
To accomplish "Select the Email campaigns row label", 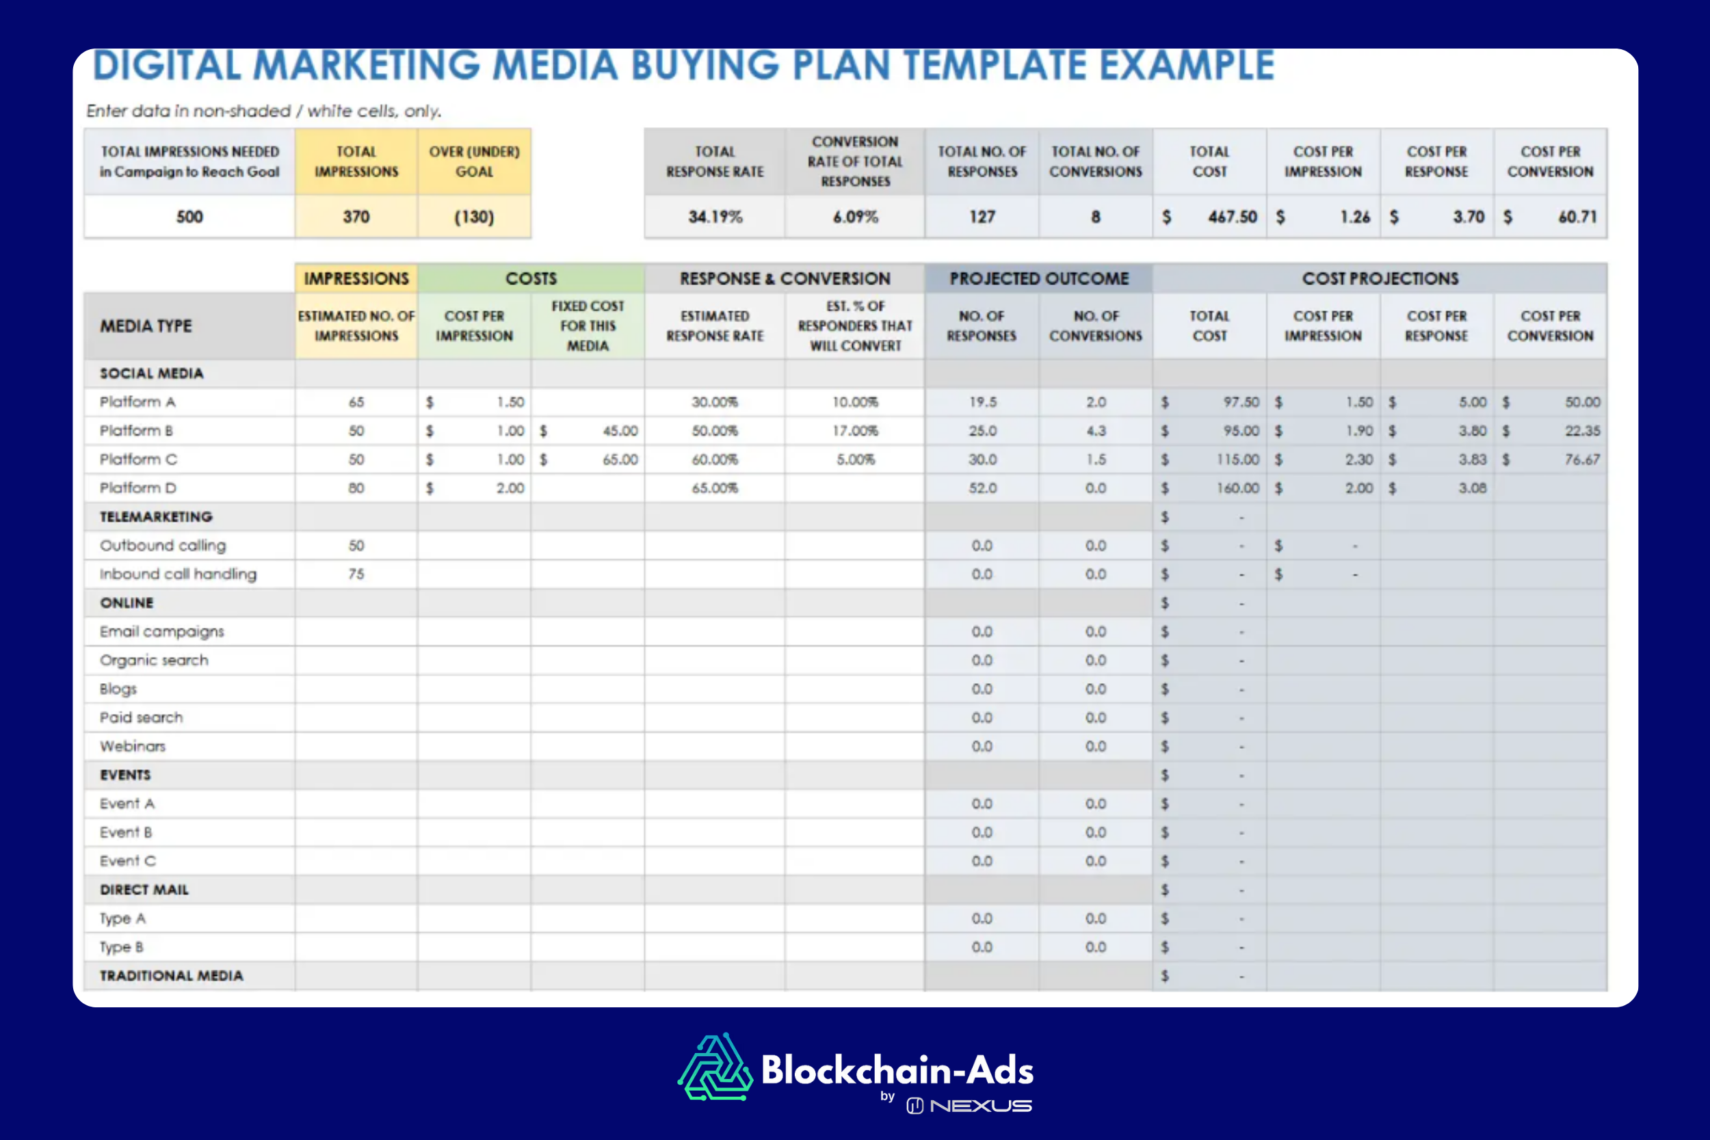I will (161, 632).
